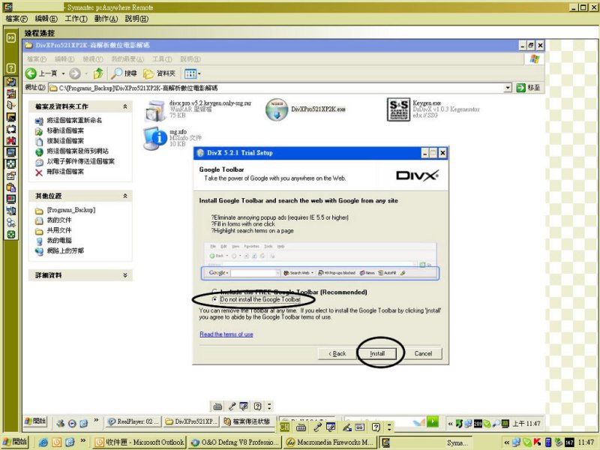Image resolution: width=600 pixels, height=450 pixels.
Task: Select the DivXPro521XP2K.exe file icon
Action: [x=276, y=109]
